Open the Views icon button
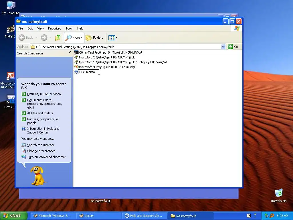 point(112,38)
